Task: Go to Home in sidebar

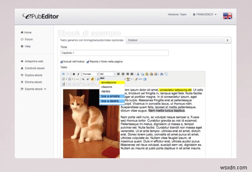Action: click(26, 32)
